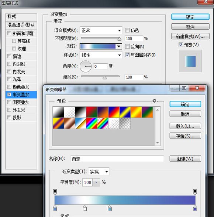
Task: Enable the 光泽 satin checkbox
Action: [9, 79]
